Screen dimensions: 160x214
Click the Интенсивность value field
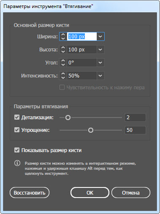[x=82, y=76]
